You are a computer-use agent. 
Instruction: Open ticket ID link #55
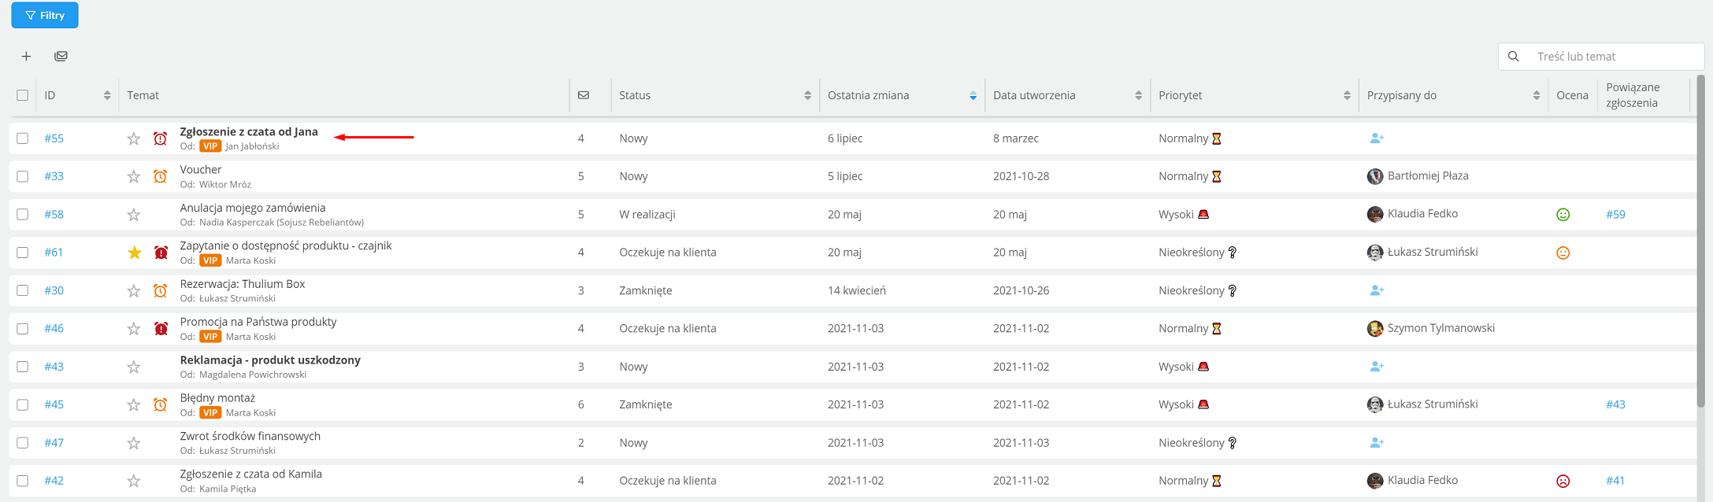coord(54,138)
